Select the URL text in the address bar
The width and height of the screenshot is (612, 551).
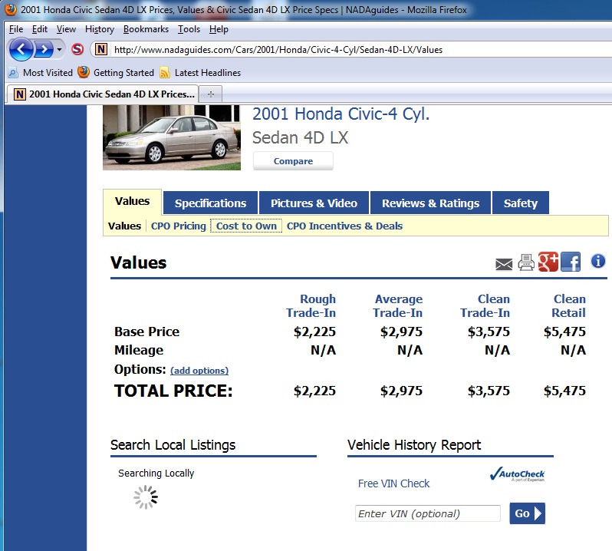click(x=278, y=50)
